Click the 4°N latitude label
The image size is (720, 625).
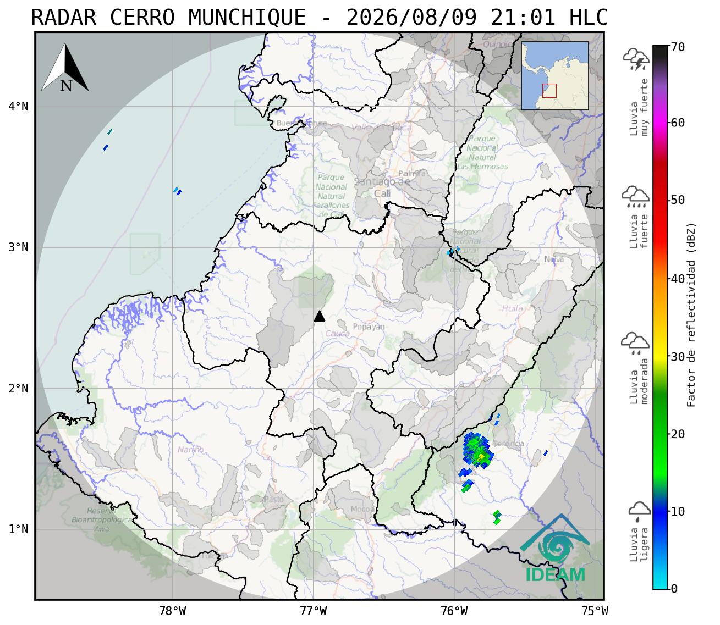coord(18,106)
